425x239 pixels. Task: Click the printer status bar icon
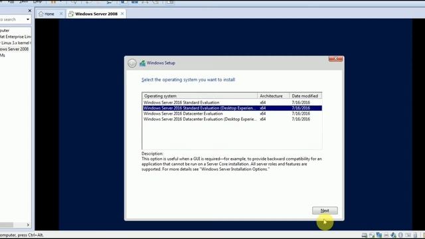386,235
